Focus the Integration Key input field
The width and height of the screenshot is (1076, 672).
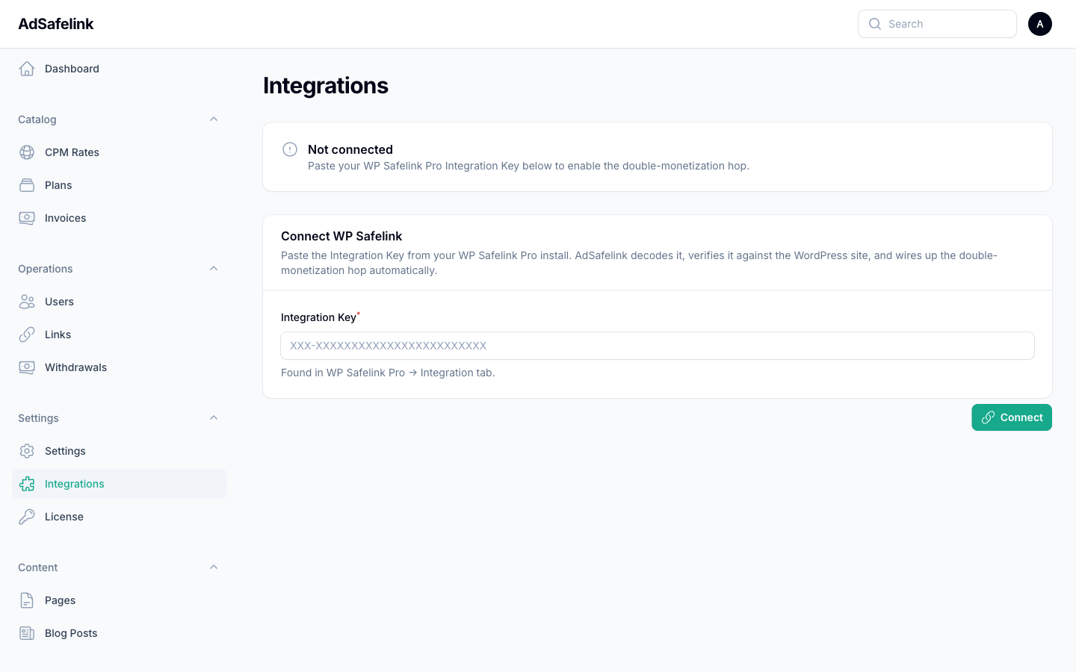[x=658, y=346]
